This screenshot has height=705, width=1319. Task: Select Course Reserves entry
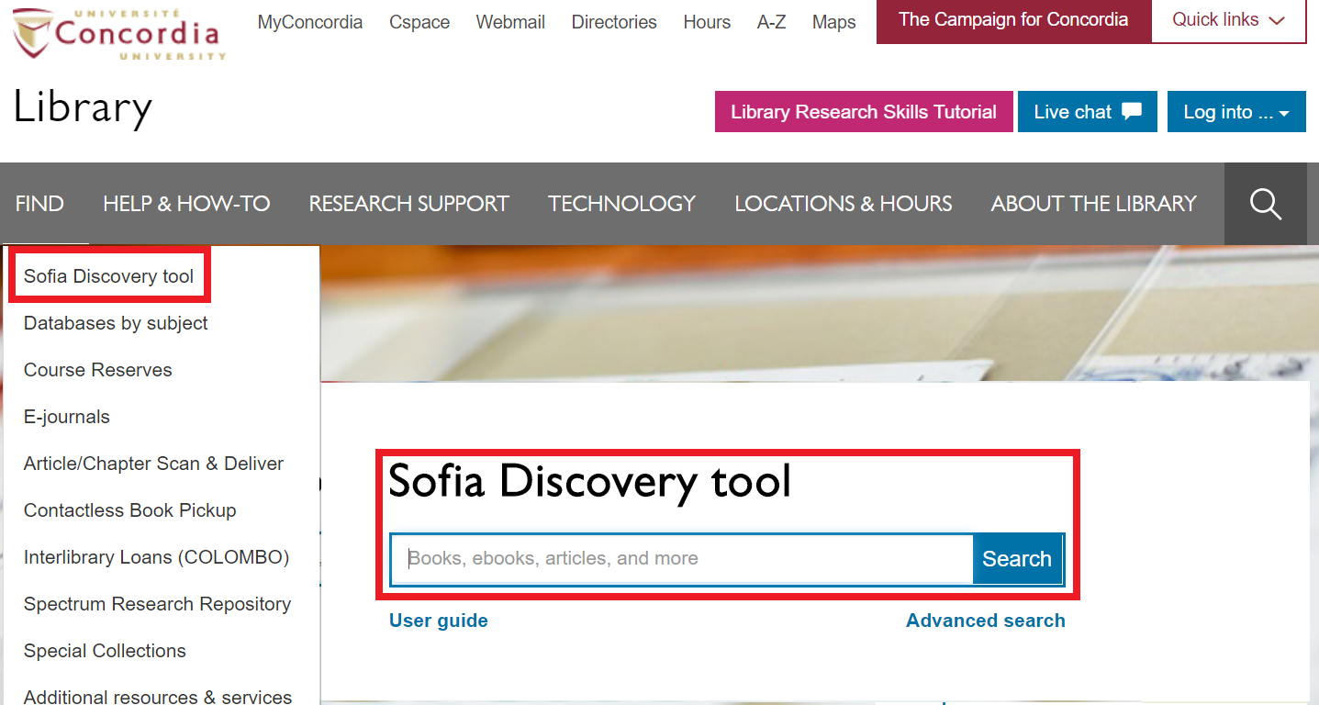coord(97,370)
